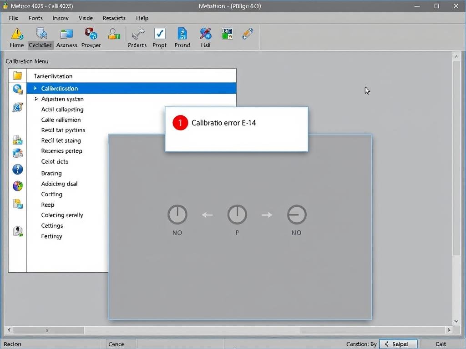Click the Prderts stamp toolbar icon
This screenshot has width=466, height=349.
click(x=137, y=35)
